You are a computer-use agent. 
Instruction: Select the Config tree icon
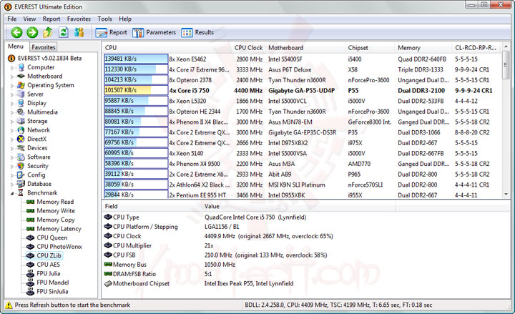pyautogui.click(x=21, y=175)
